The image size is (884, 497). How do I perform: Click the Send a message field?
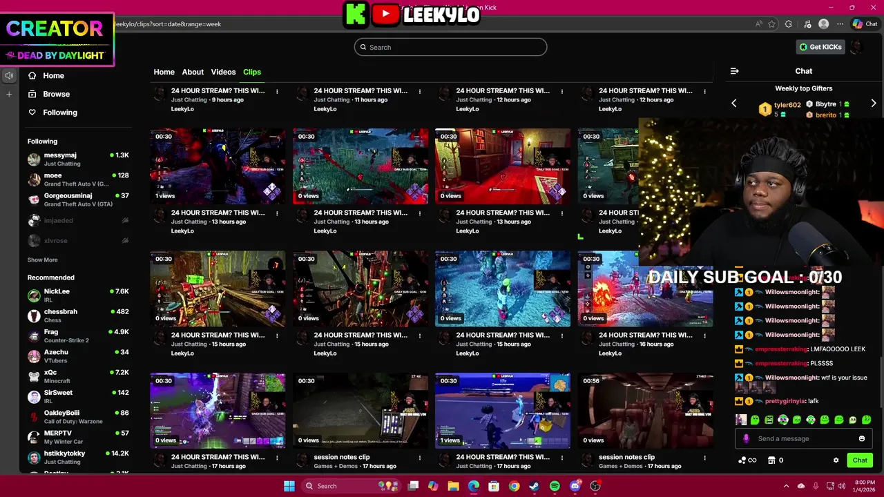coord(803,438)
